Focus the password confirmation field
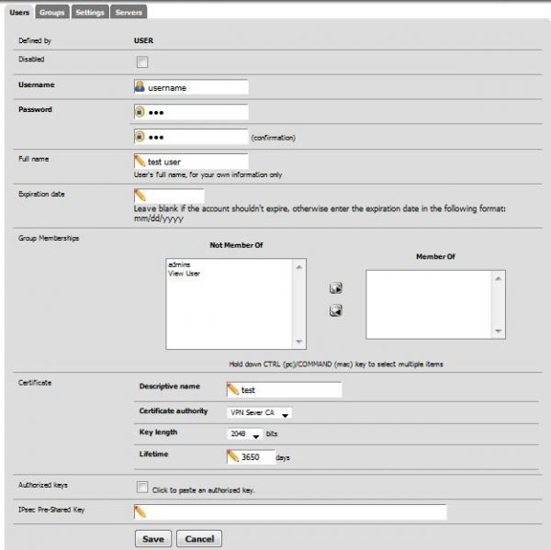 (191, 137)
